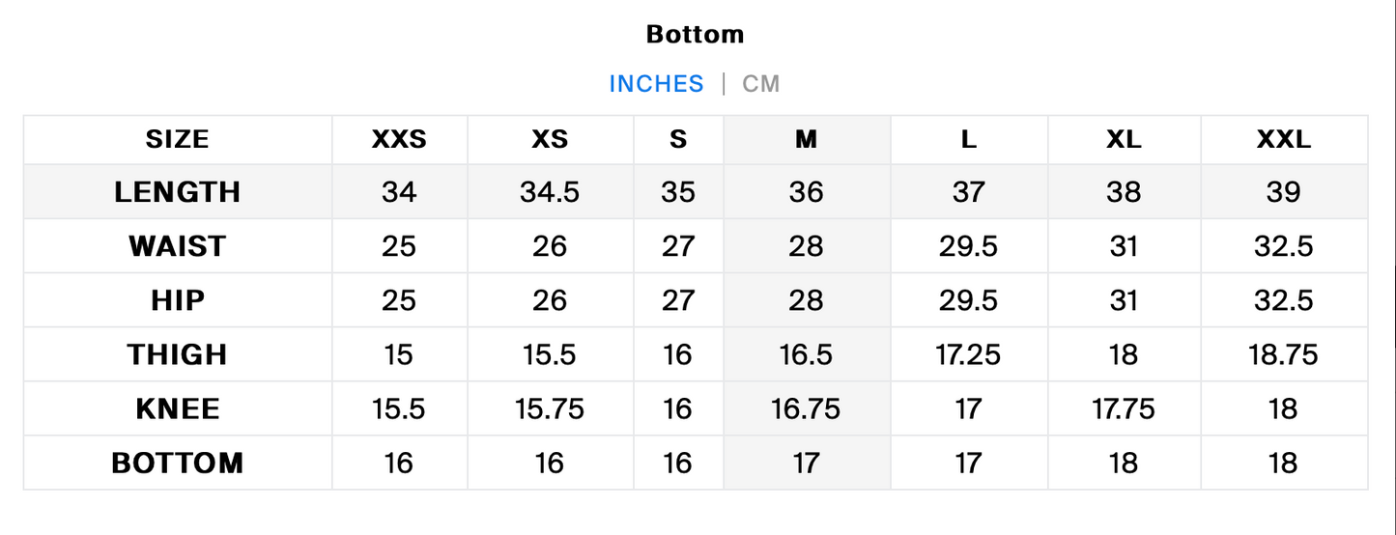Click the S size column header

coord(678,140)
